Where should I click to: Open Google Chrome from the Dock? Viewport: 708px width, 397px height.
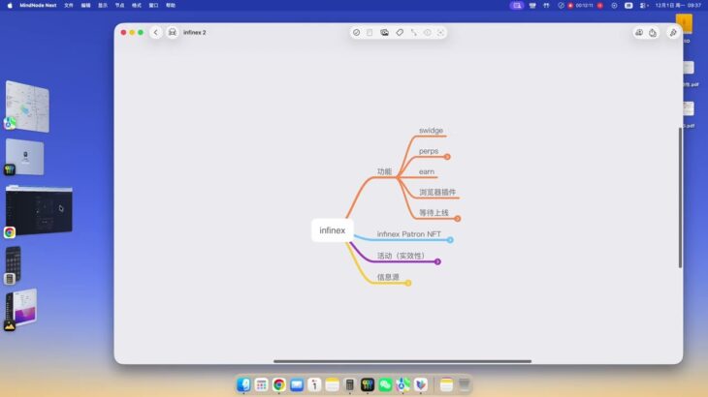click(x=279, y=384)
